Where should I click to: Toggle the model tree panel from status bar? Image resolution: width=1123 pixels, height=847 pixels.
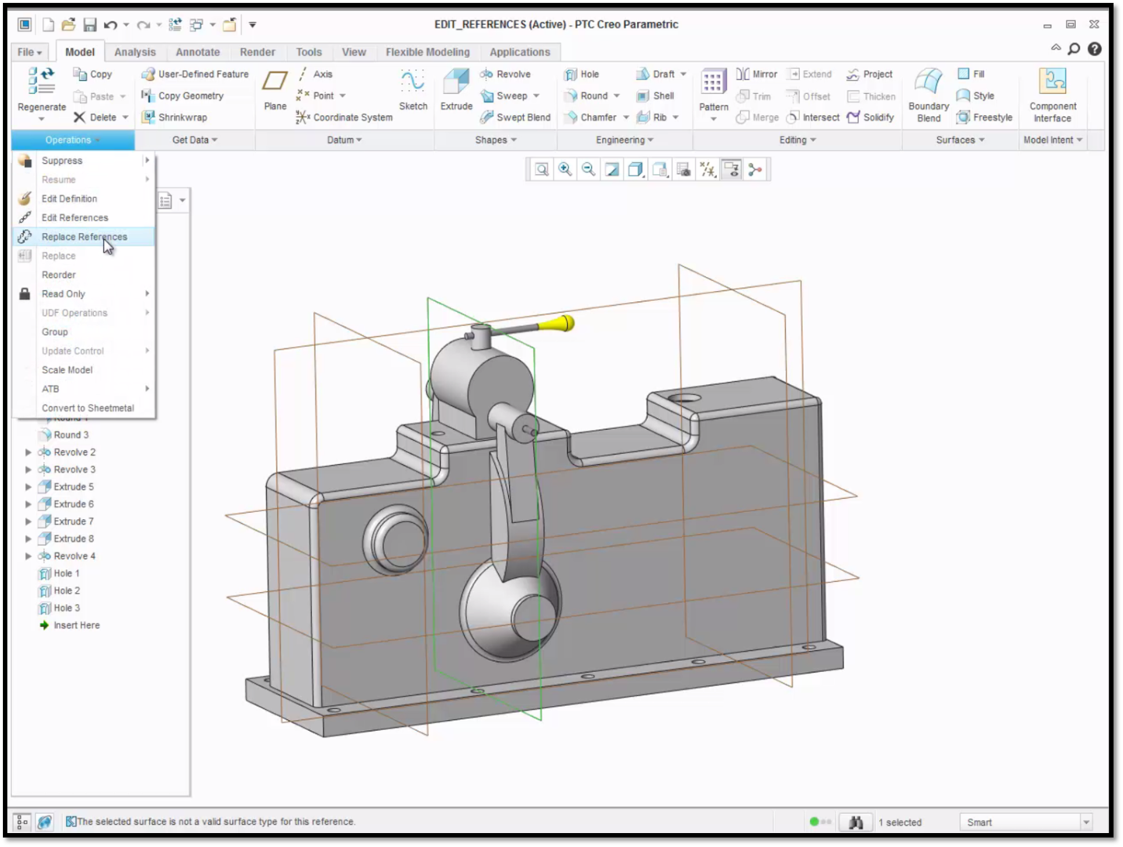tap(22, 822)
